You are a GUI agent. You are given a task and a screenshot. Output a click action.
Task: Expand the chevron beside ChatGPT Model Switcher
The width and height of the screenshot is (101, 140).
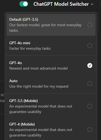tap(92, 4)
